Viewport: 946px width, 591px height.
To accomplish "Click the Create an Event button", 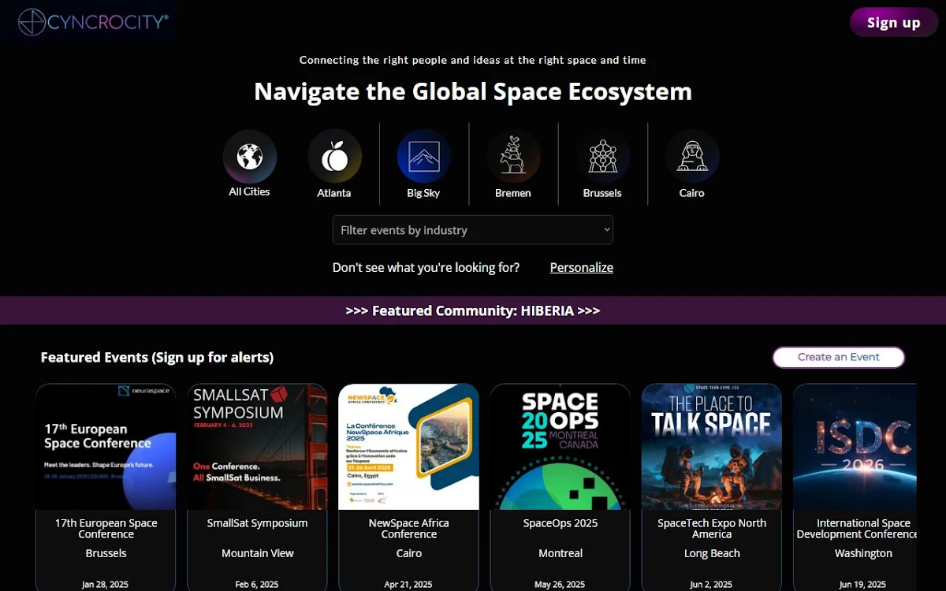I will (x=839, y=357).
